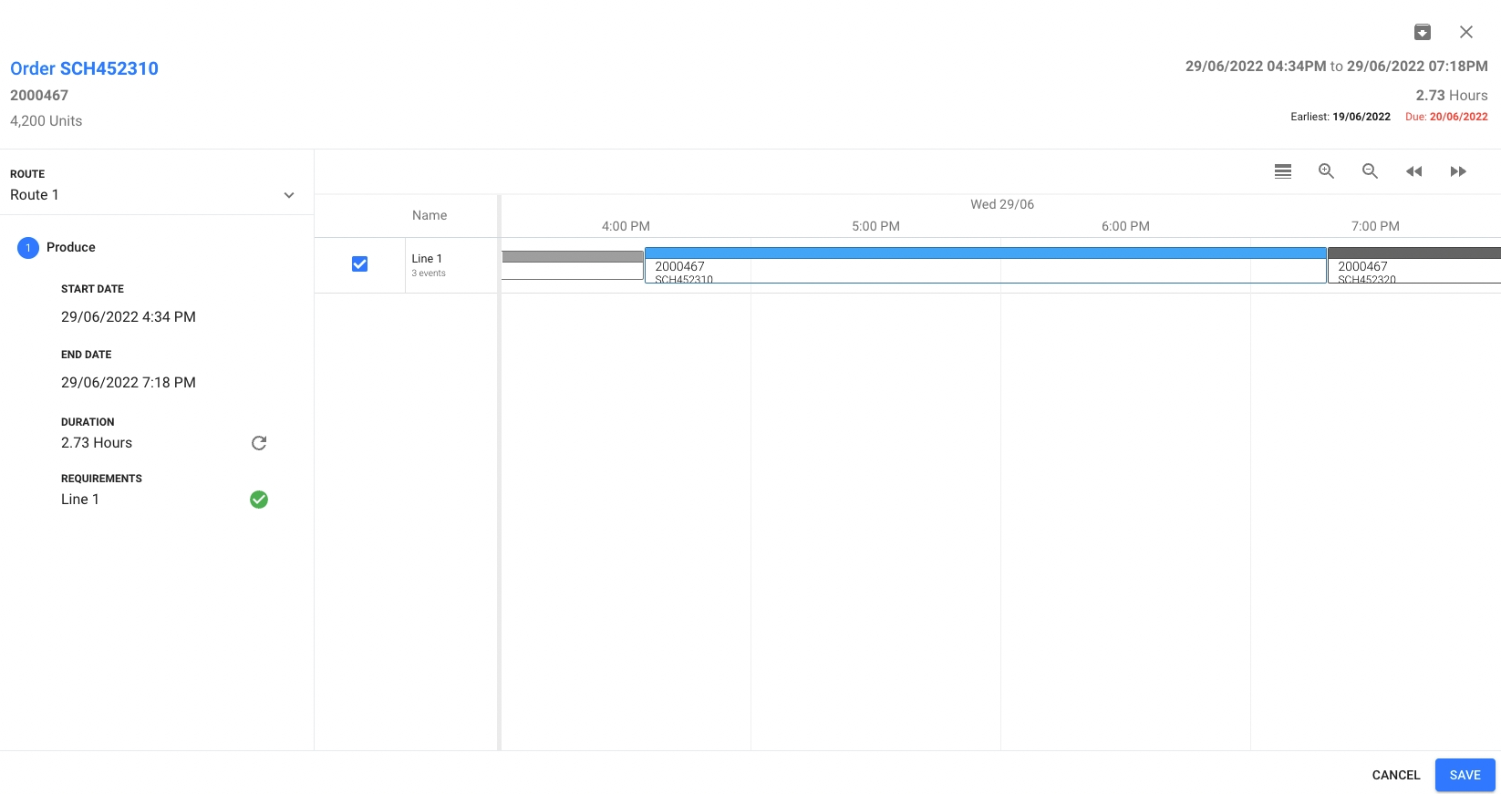
Task: Open the Order SCH452310 title link
Action: 84,68
